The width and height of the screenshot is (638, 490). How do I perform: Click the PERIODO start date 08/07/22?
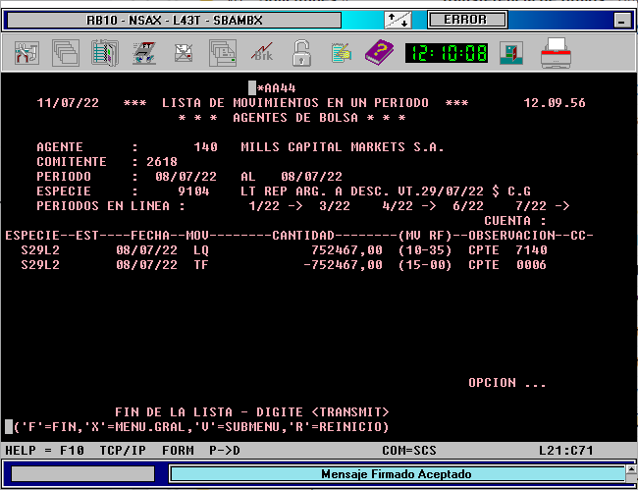(186, 177)
